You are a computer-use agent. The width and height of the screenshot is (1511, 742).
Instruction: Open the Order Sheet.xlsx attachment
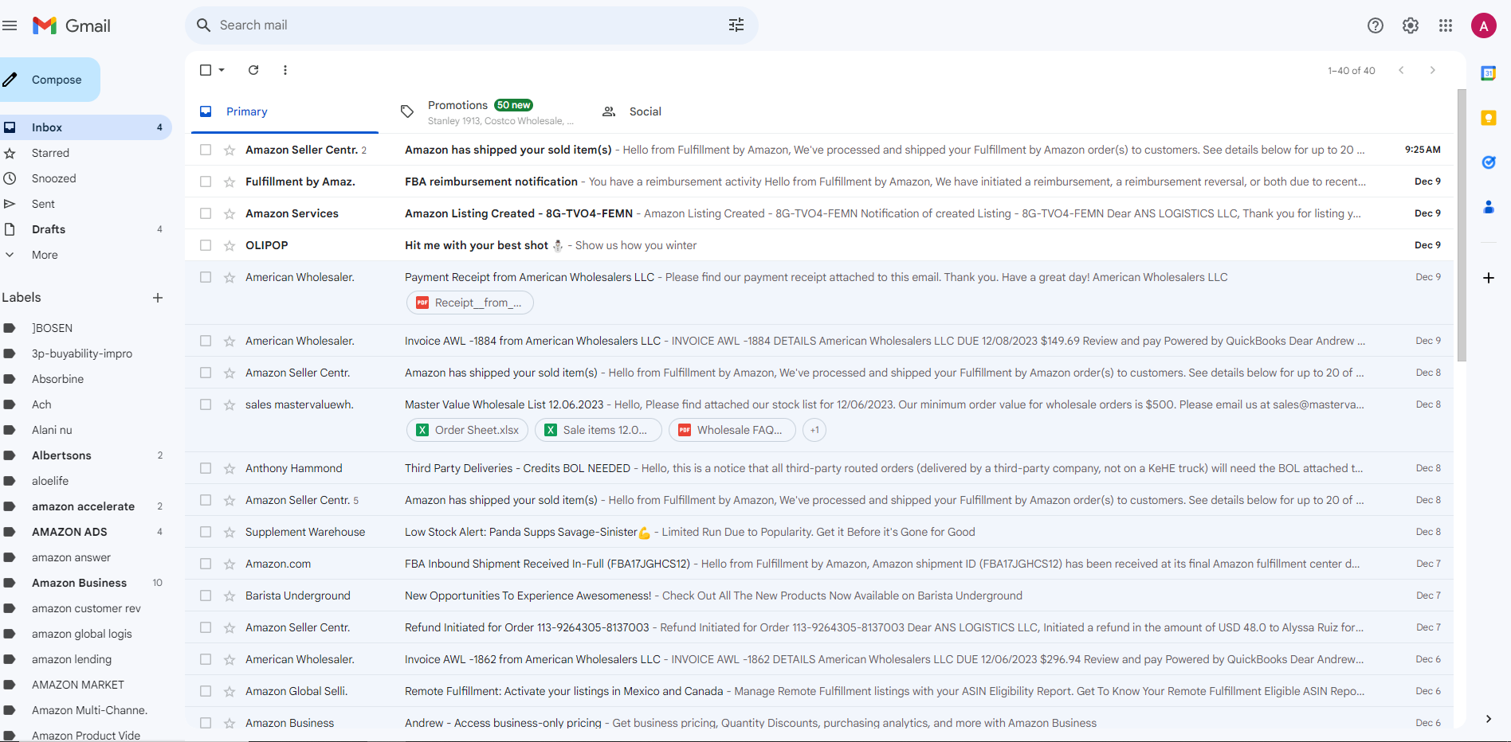point(468,430)
